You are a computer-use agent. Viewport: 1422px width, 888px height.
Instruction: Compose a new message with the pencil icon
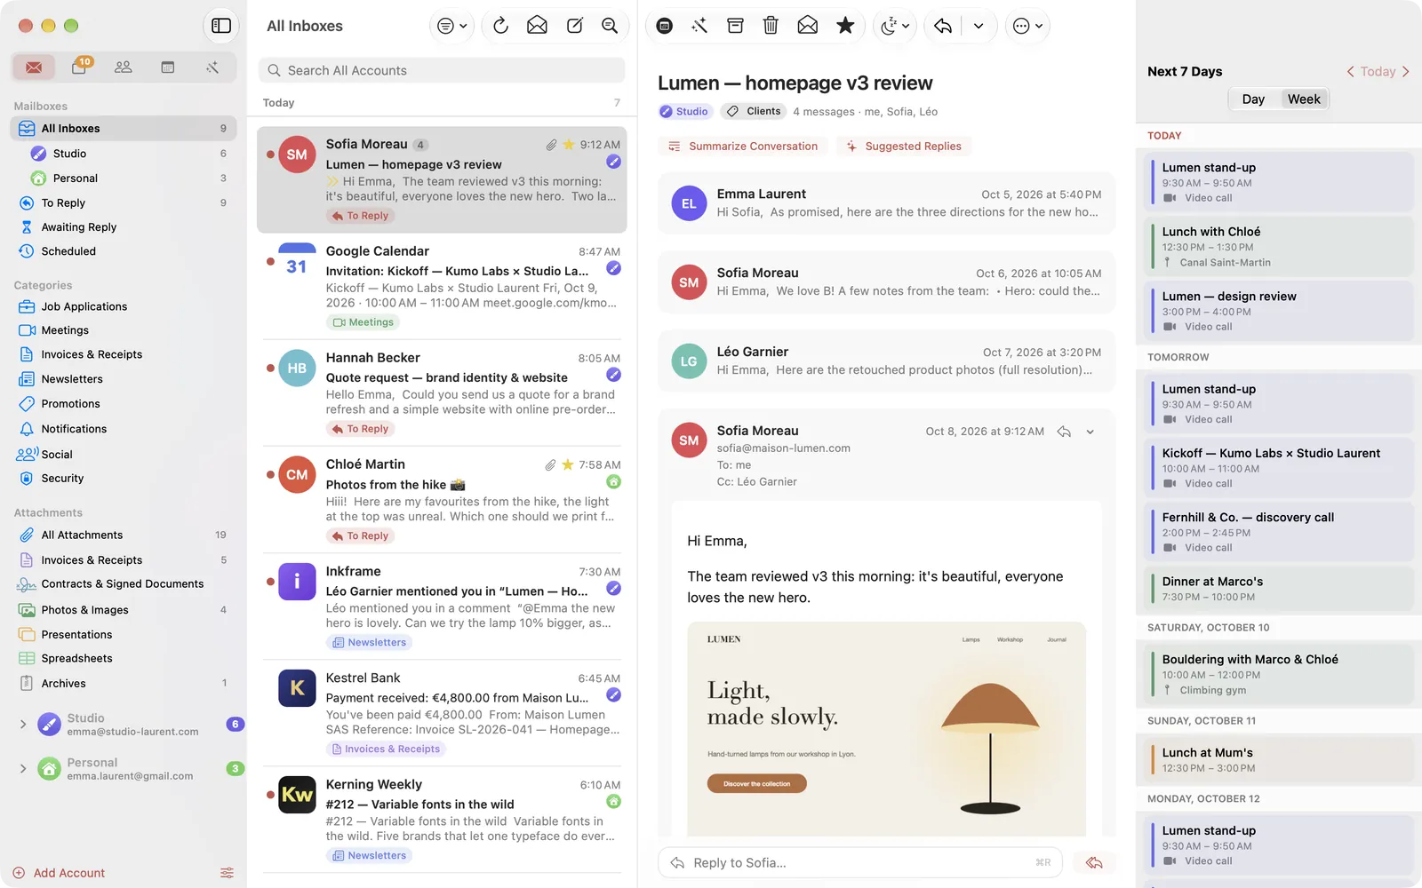pyautogui.click(x=574, y=26)
